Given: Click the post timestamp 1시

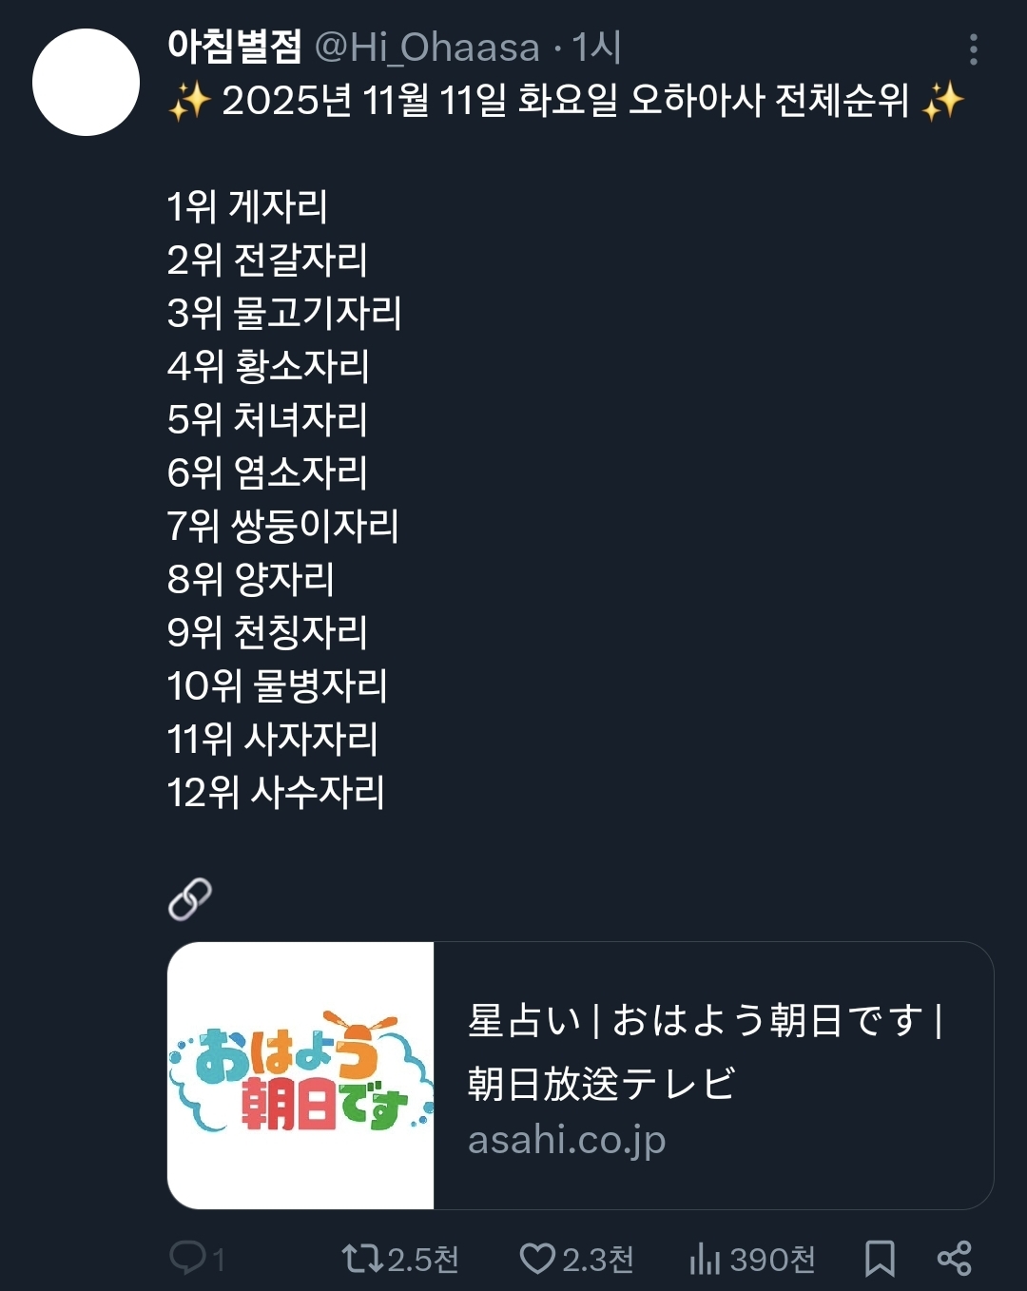Looking at the screenshot, I should point(597,48).
